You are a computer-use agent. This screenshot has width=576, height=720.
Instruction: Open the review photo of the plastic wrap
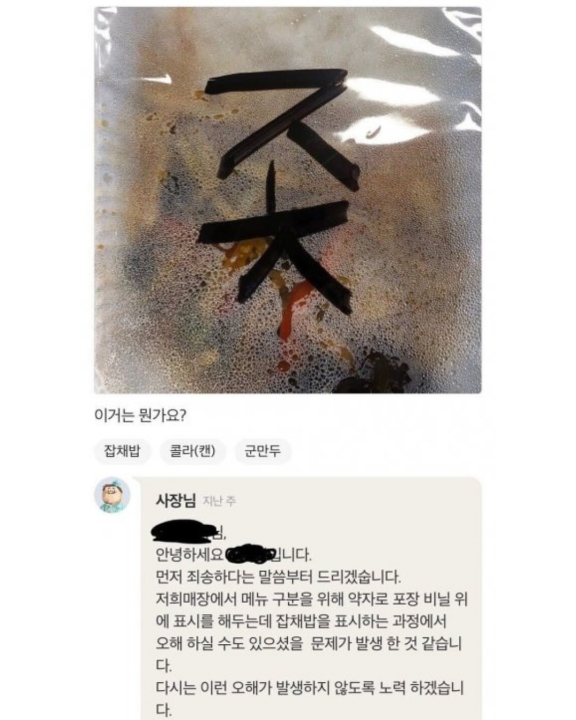pyautogui.click(x=288, y=200)
